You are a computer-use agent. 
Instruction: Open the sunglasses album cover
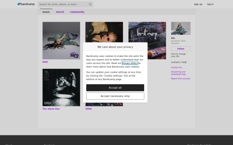(x=104, y=32)
